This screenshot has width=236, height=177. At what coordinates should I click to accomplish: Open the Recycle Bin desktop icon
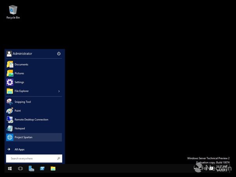(x=13, y=12)
